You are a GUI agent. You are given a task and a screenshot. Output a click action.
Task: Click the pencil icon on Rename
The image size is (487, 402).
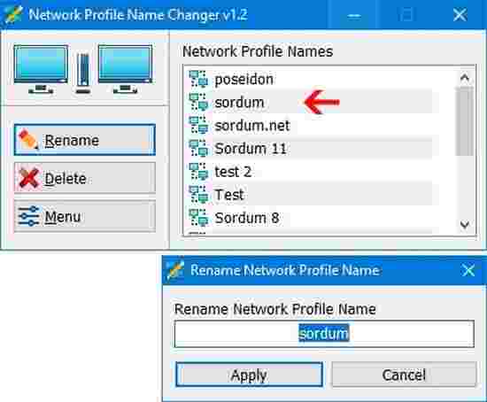(28, 140)
